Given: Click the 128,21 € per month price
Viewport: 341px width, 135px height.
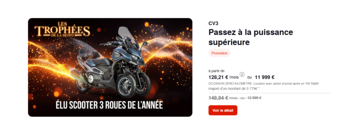Looking at the screenshot, I should (223, 77).
